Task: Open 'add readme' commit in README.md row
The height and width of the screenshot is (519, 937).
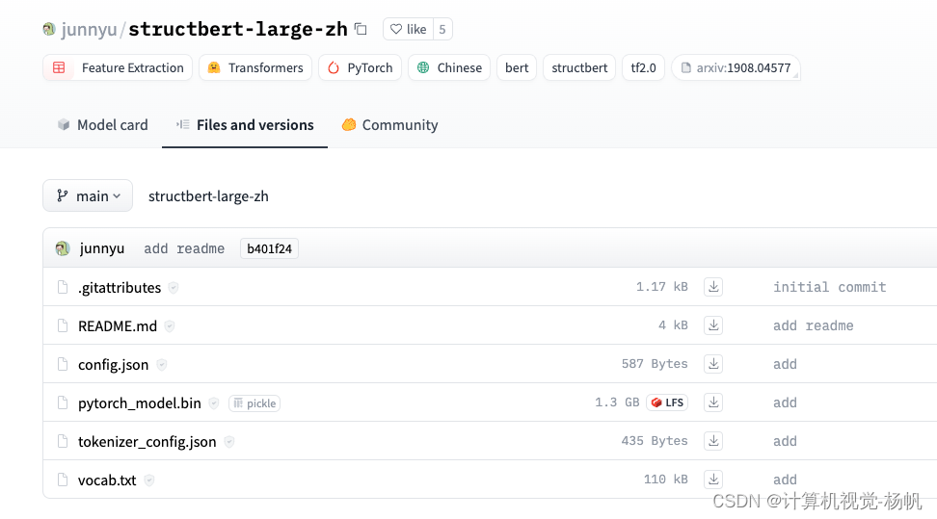Action: click(814, 325)
